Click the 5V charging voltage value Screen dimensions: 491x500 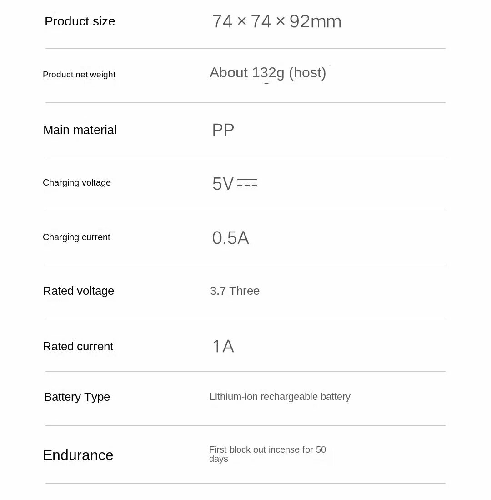(x=223, y=184)
